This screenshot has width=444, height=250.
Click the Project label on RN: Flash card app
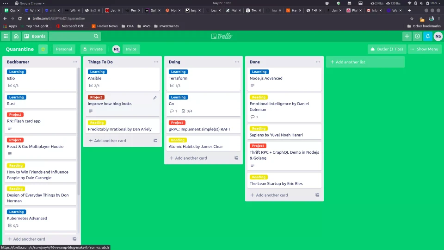(15, 114)
